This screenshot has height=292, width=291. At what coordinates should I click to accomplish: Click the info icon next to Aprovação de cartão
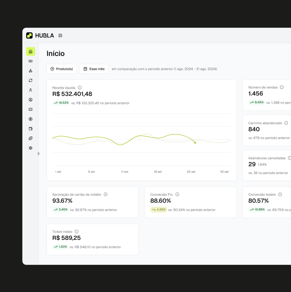[106, 194]
